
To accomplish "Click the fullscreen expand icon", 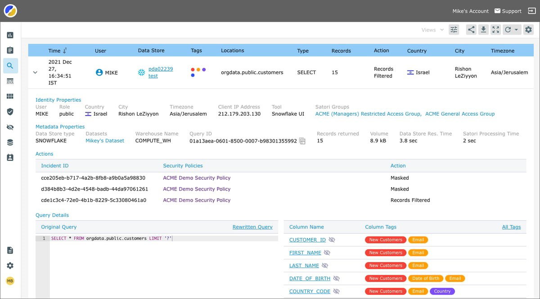I will click(x=495, y=30).
